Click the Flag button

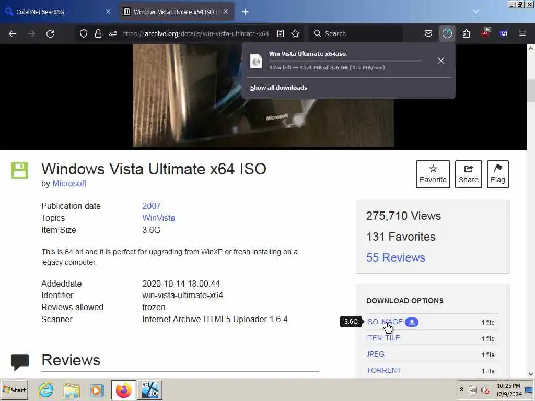point(498,174)
